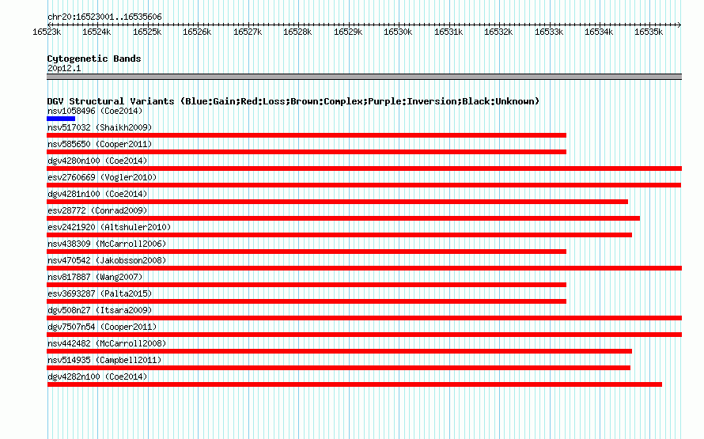Click the red bar under dgv4282n100
This screenshot has height=439, width=704.
coord(354,384)
